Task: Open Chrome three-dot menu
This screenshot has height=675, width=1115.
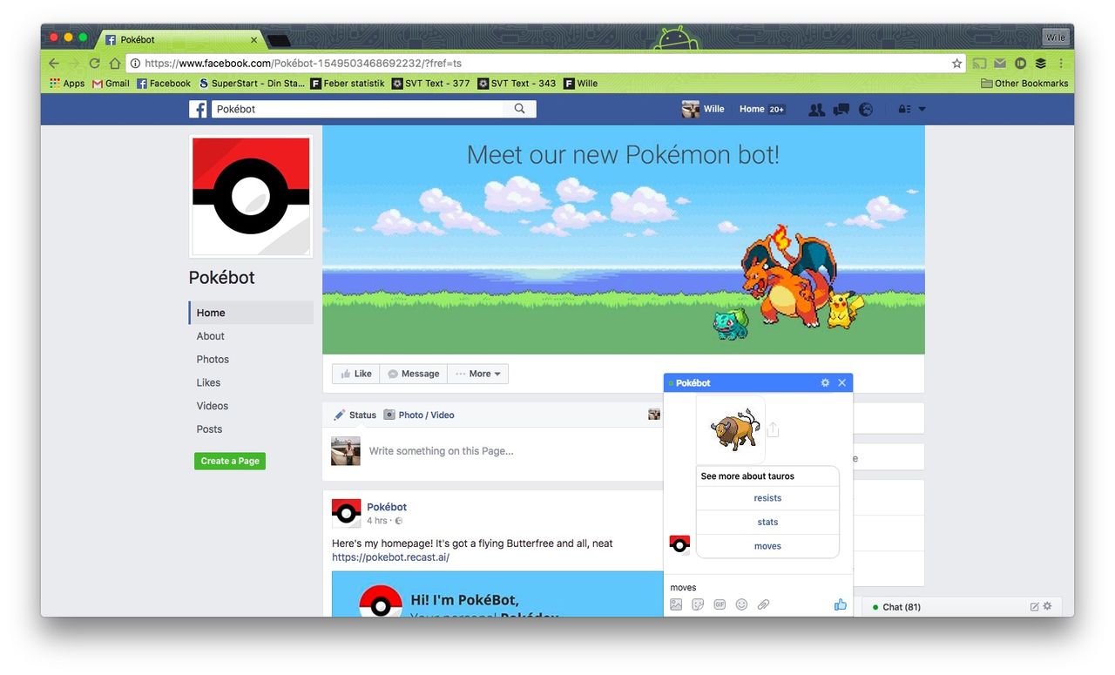Action: [1061, 64]
